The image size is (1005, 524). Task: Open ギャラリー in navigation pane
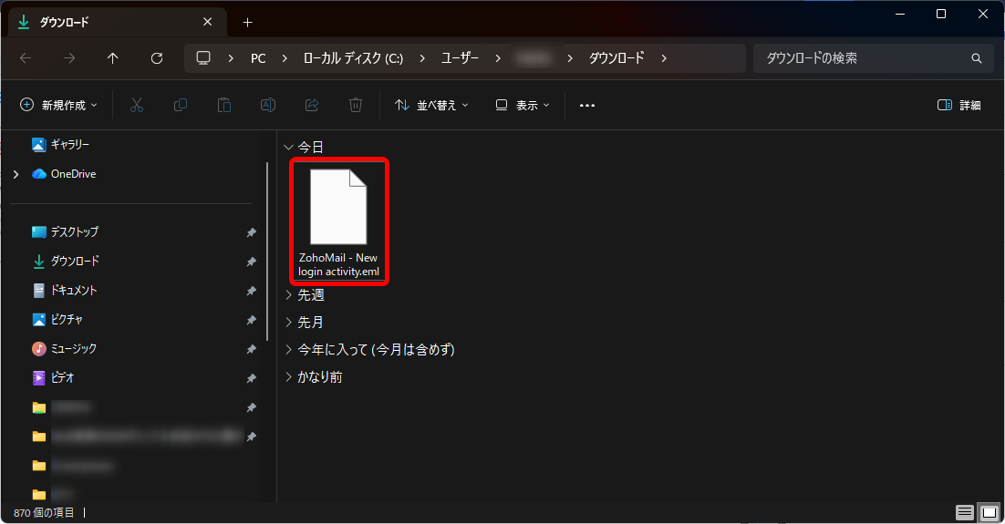(70, 145)
